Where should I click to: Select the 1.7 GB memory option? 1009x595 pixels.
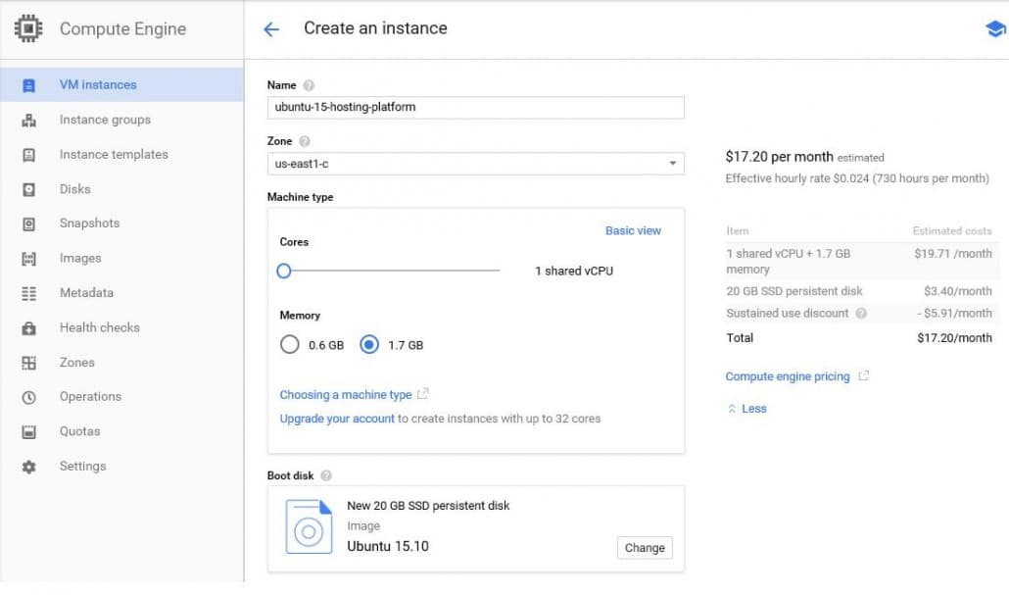click(x=369, y=344)
